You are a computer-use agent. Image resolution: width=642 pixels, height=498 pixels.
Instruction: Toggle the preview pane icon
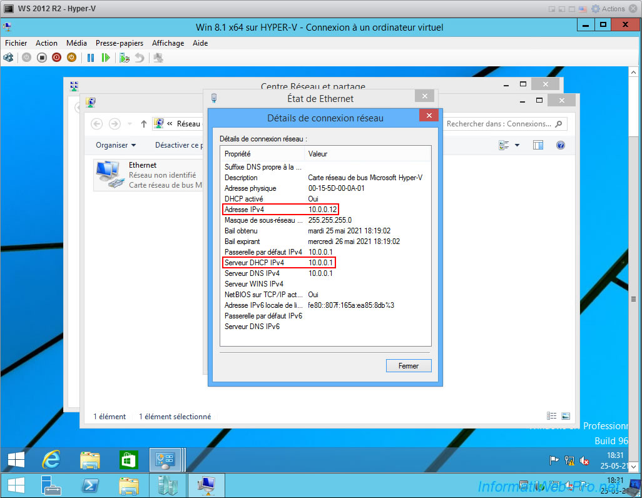(x=538, y=145)
